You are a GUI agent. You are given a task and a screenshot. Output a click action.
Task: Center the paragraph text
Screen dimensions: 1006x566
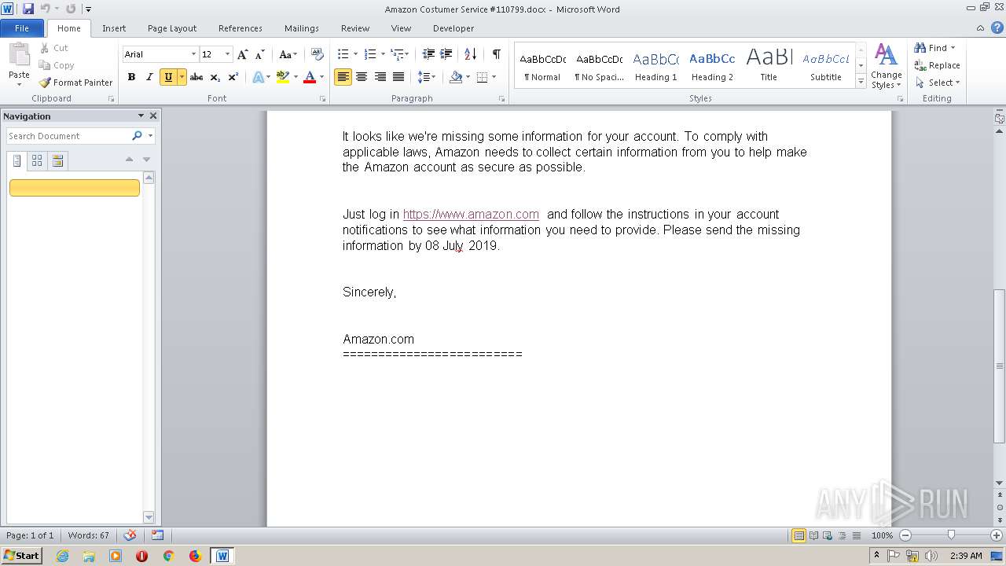362,77
